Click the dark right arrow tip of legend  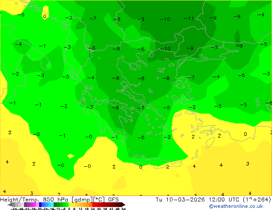tap(124, 205)
